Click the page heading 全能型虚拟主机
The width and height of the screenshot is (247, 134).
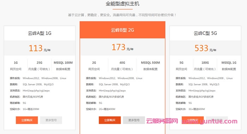click(122, 4)
